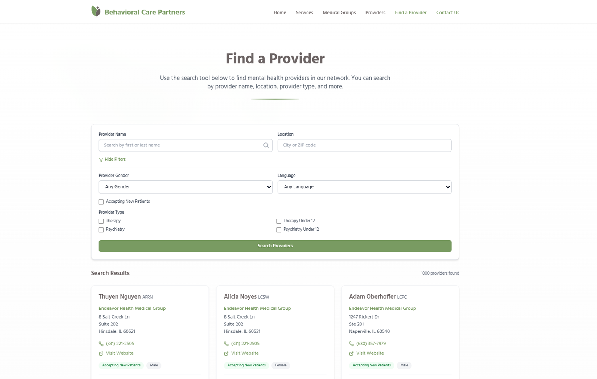Click external-link icon on Alicia Noyes' card
The width and height of the screenshot is (597, 379).
point(226,353)
